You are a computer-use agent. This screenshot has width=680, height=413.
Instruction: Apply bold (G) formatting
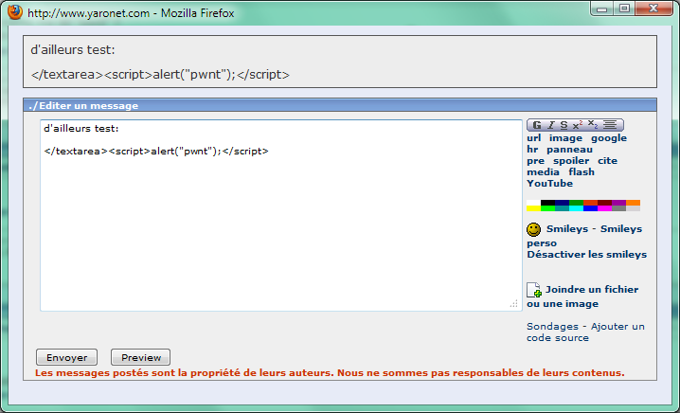tap(537, 125)
